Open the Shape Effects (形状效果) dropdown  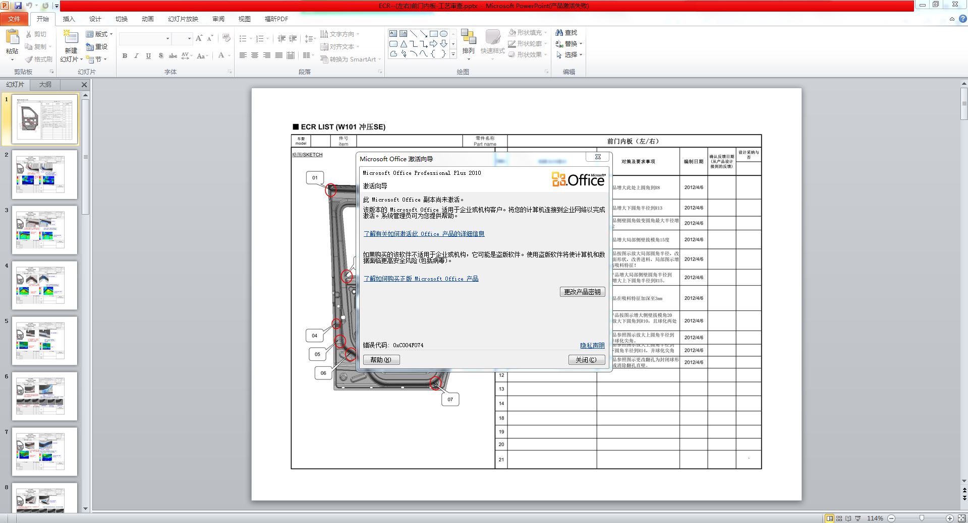point(528,55)
